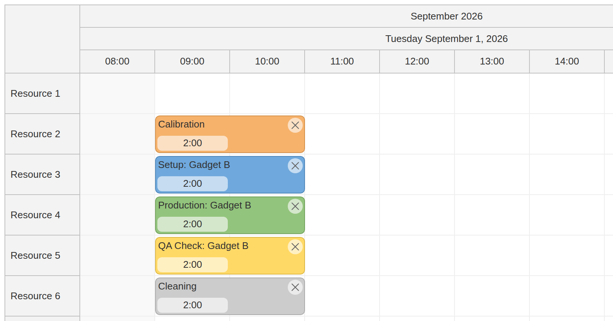The width and height of the screenshot is (613, 321).
Task: Click the 13:00 time column header
Action: 492,61
